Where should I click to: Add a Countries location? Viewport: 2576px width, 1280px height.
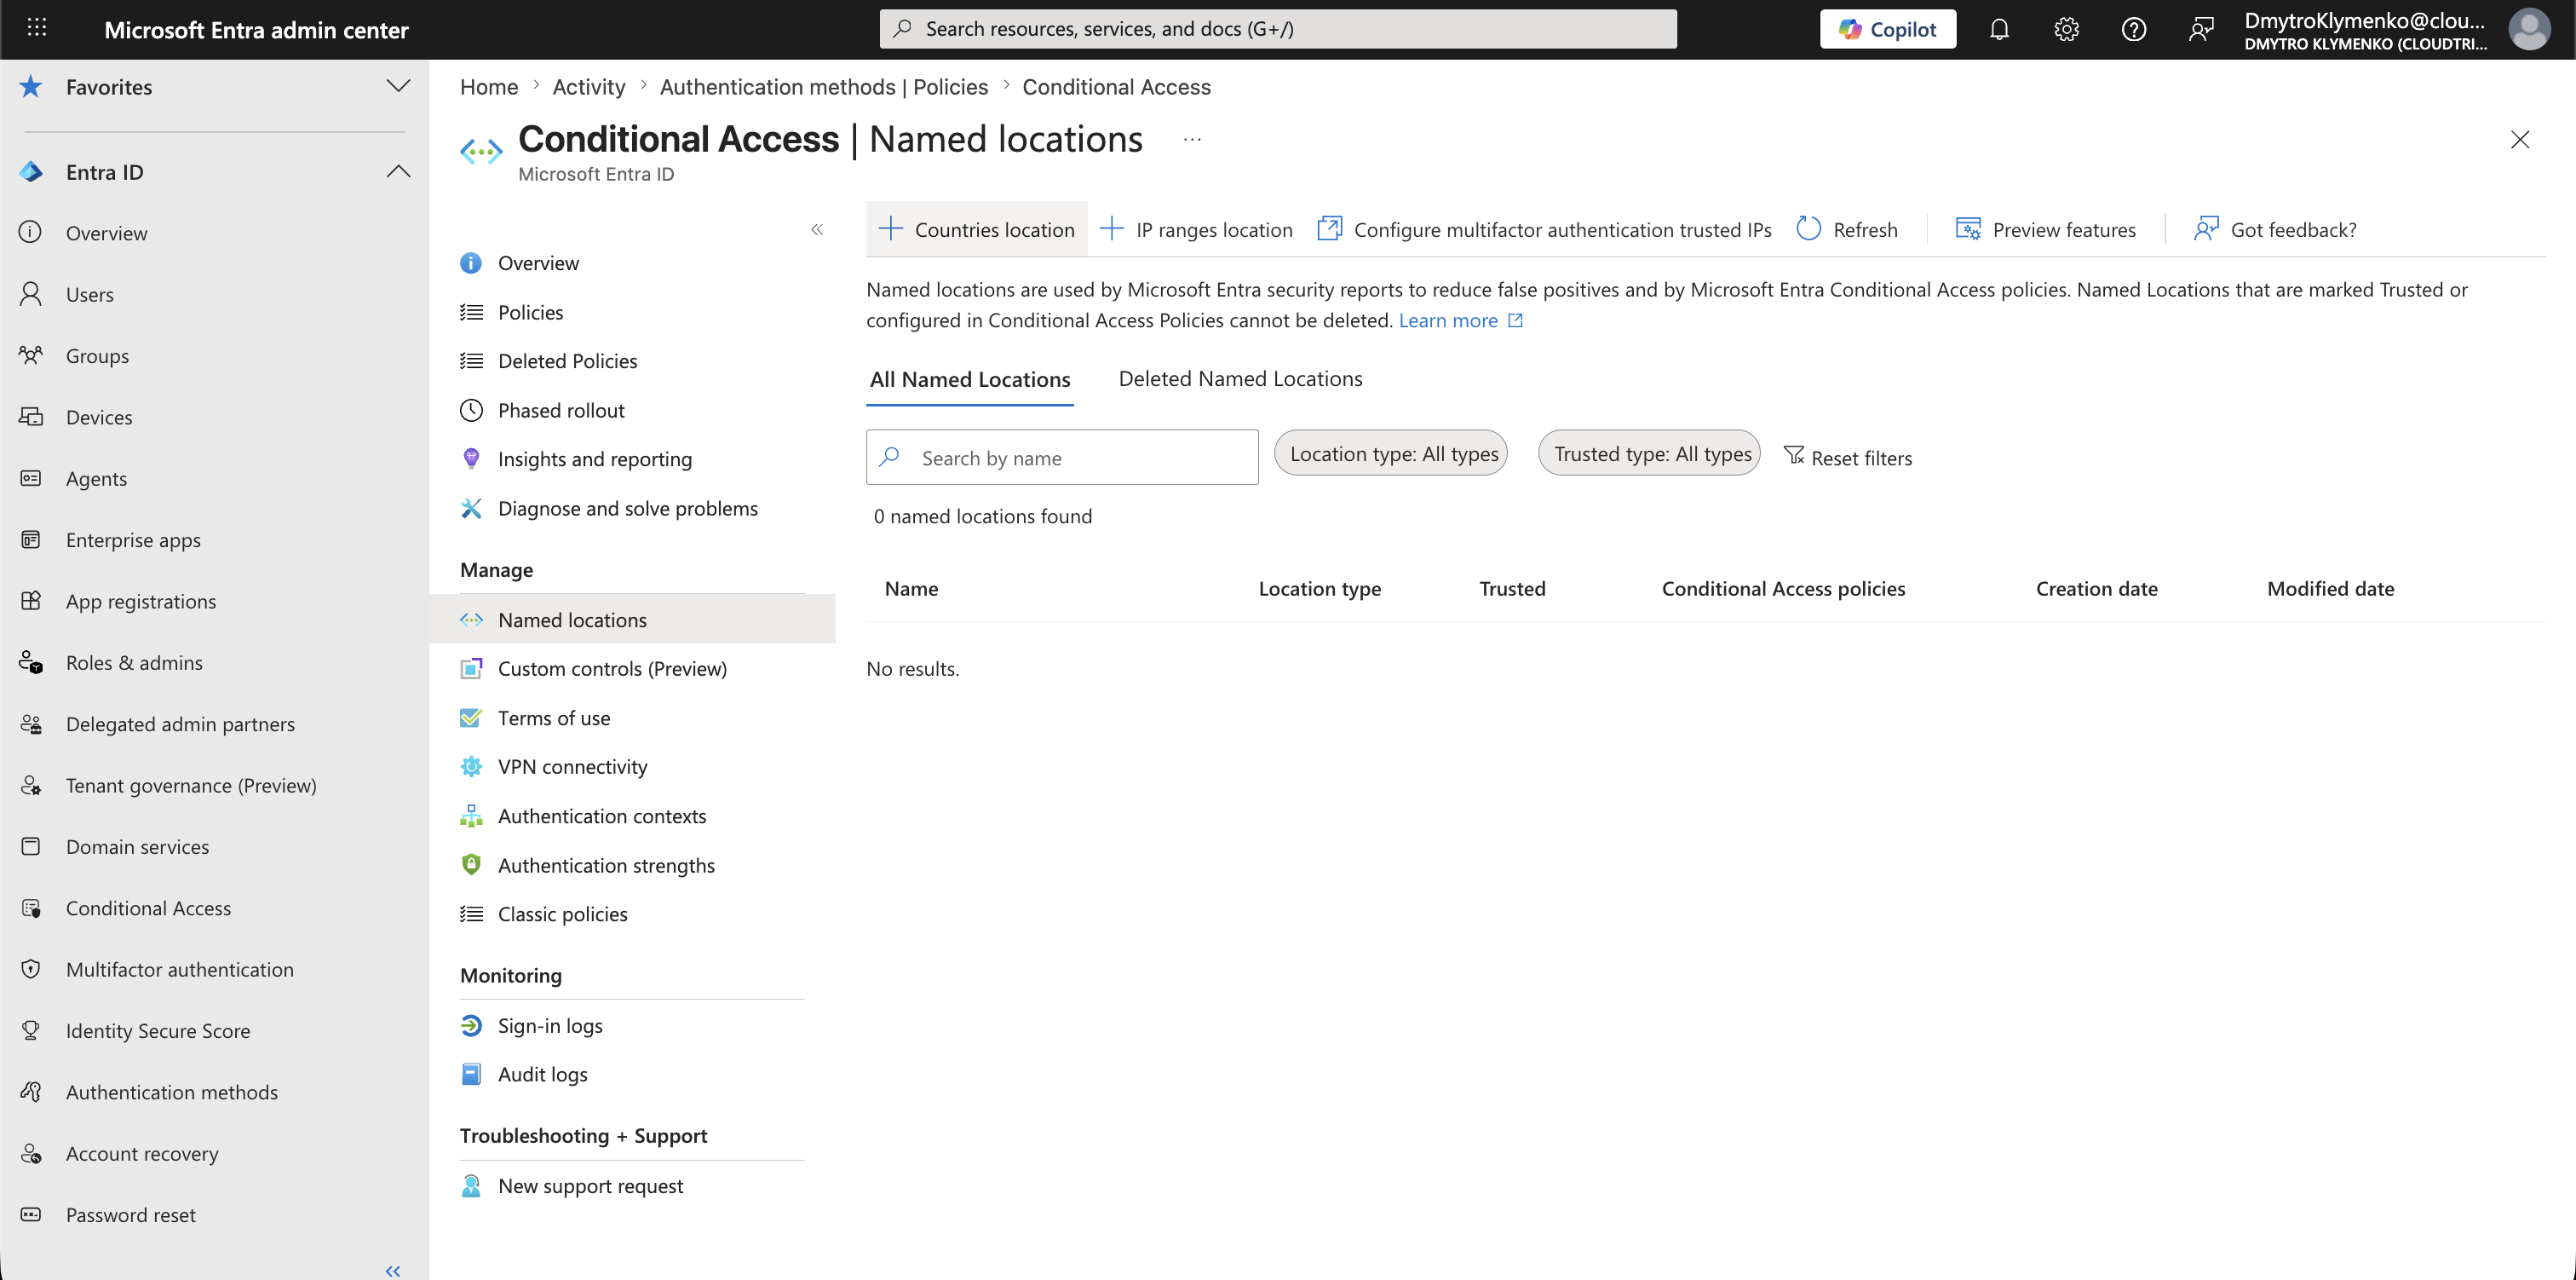[x=976, y=229]
